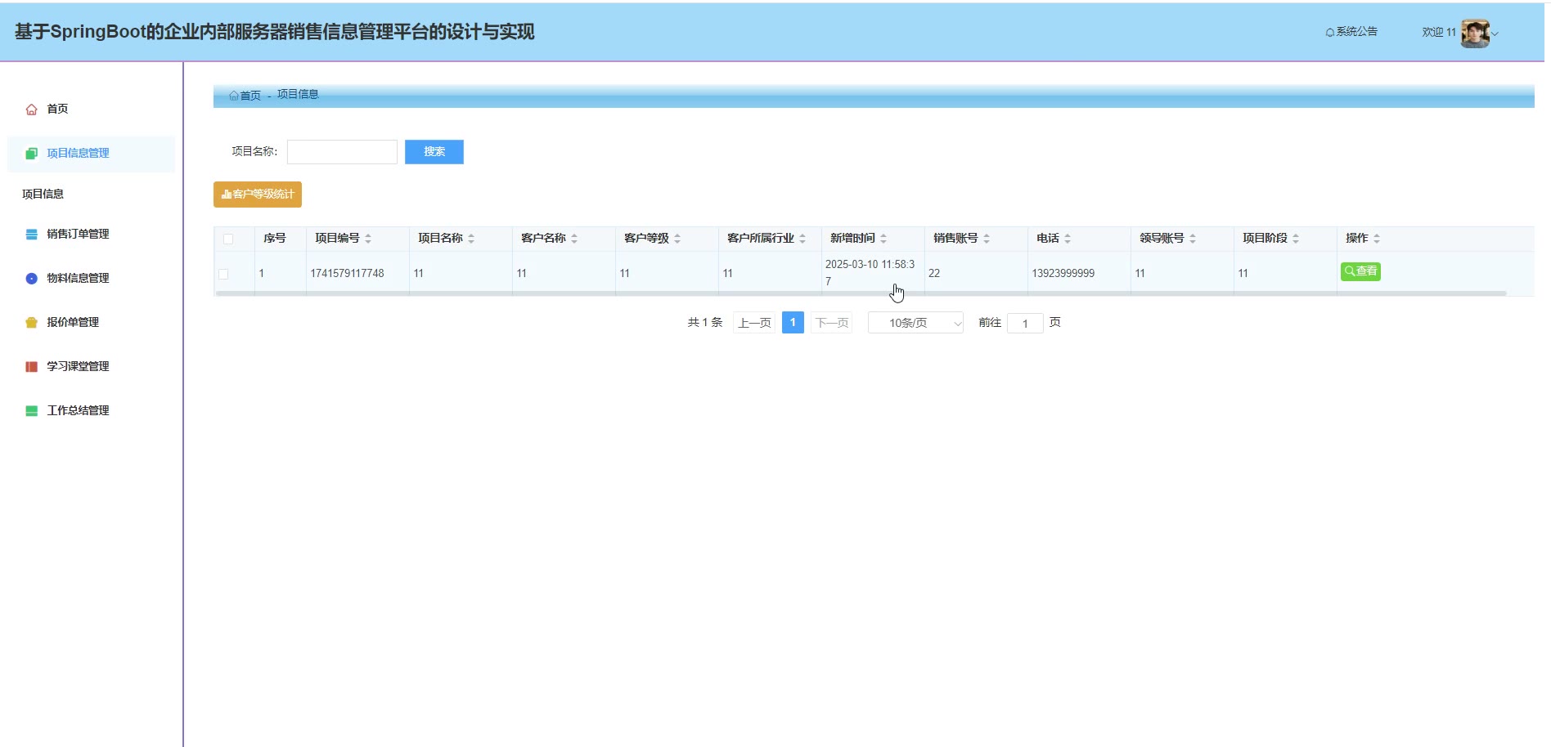Click the 首页 breadcrumb link
The image size is (1551, 747).
(x=250, y=96)
